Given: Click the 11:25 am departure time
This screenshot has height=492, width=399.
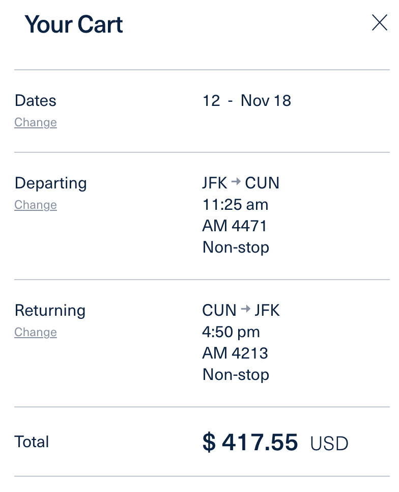Looking at the screenshot, I should click(x=235, y=205).
